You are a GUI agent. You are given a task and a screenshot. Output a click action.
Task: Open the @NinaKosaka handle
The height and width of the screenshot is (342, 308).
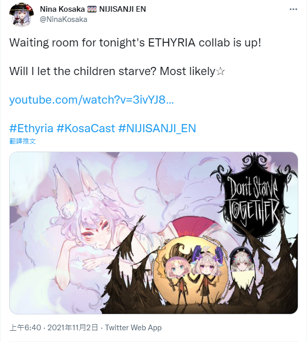pos(63,19)
